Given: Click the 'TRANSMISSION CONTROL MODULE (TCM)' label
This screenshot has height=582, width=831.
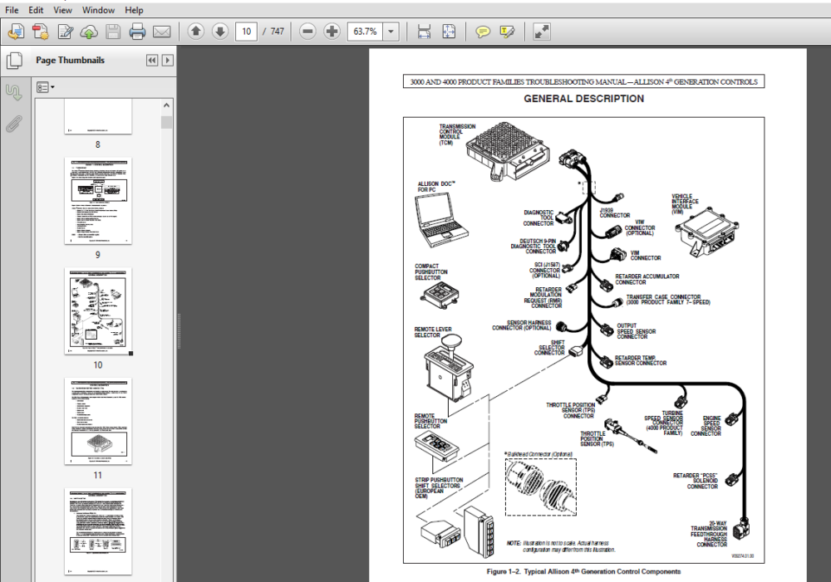Looking at the screenshot, I should 457,134.
